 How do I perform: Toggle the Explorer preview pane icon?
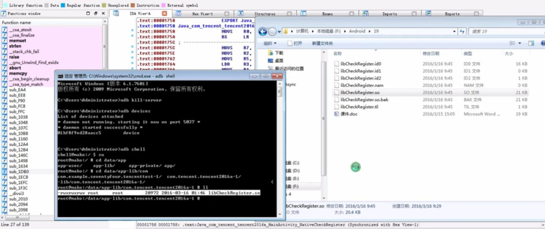click(x=531, y=43)
